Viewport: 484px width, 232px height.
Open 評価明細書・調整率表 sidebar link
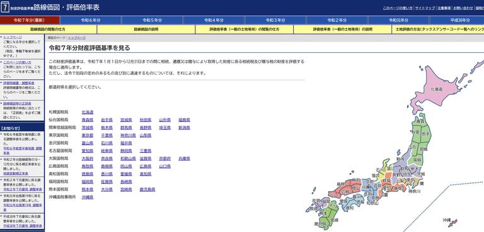(x=18, y=83)
